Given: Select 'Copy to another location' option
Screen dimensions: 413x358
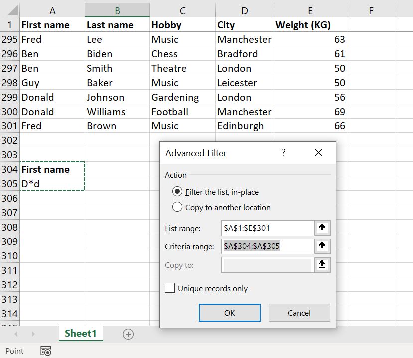Looking at the screenshot, I should click(177, 207).
